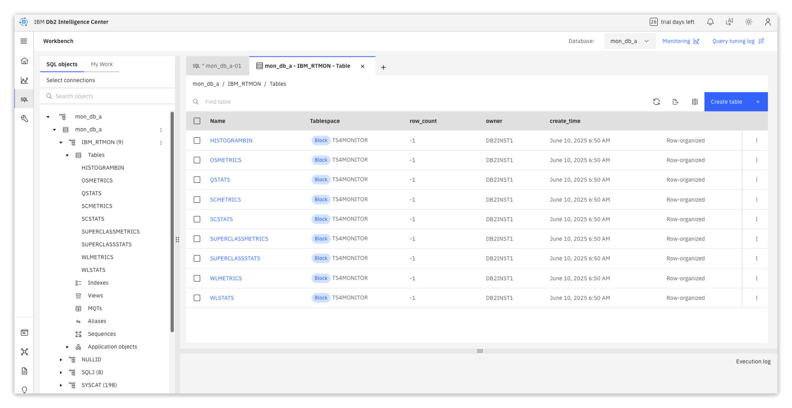Collapse the mon_db_a database node
Image resolution: width=792 pixels, height=408 pixels.
tap(54, 130)
